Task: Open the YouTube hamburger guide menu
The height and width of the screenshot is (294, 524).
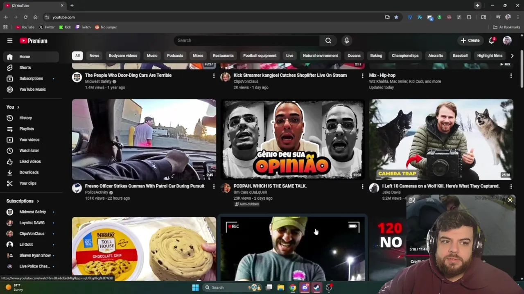Action: point(10,40)
